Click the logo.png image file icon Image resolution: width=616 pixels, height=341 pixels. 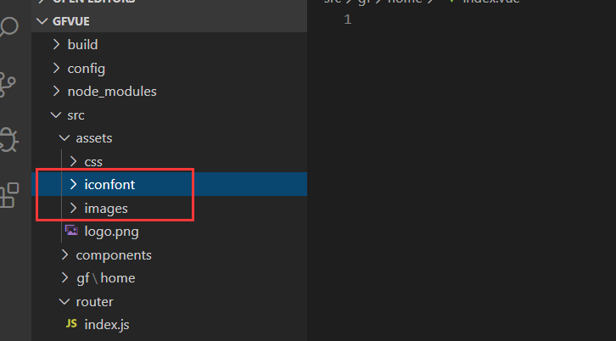(x=71, y=231)
